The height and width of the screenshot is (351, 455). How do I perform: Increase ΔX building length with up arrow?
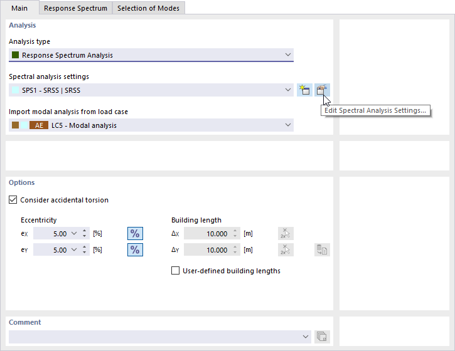[x=235, y=231]
